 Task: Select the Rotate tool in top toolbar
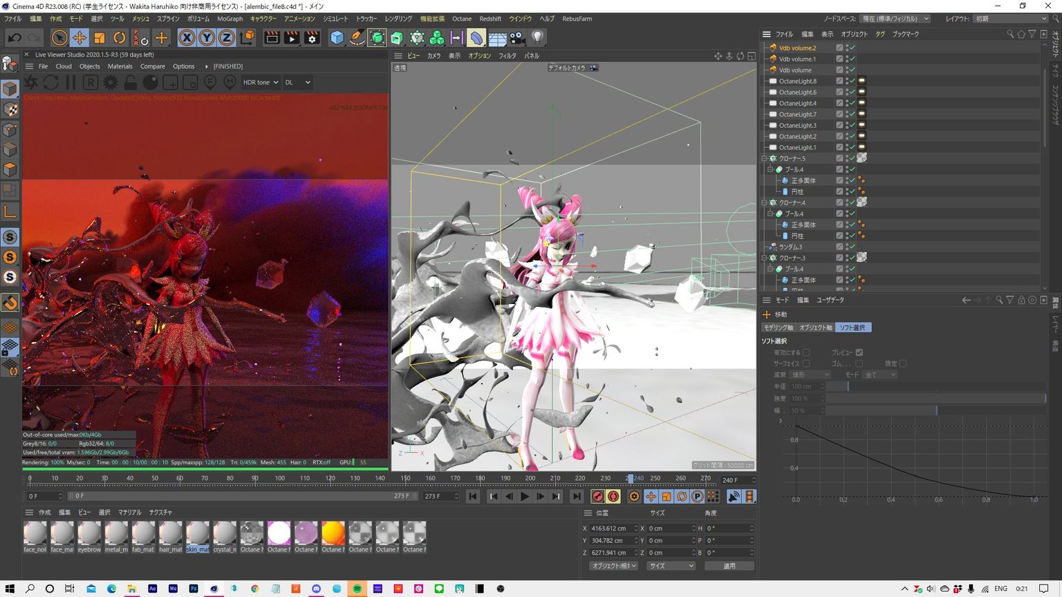point(120,38)
